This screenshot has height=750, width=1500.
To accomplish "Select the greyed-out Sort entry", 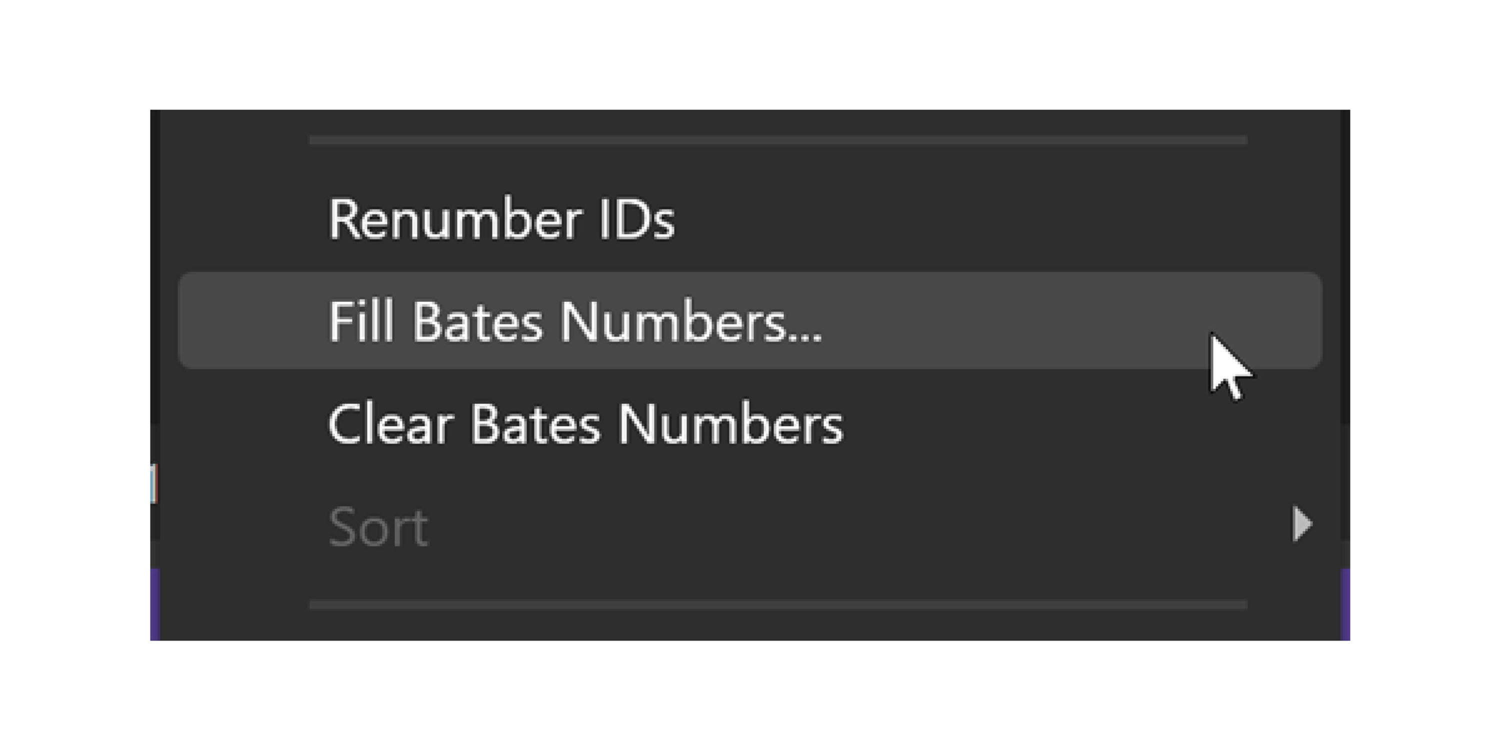I will 378,526.
